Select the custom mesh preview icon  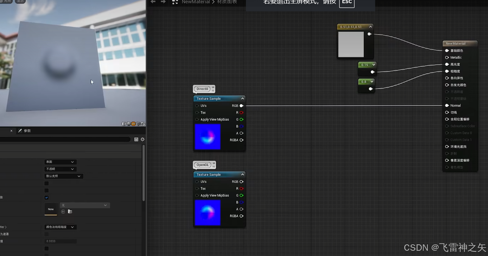[x=143, y=124]
